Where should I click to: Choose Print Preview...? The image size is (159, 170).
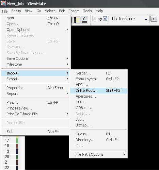(x=35, y=108)
